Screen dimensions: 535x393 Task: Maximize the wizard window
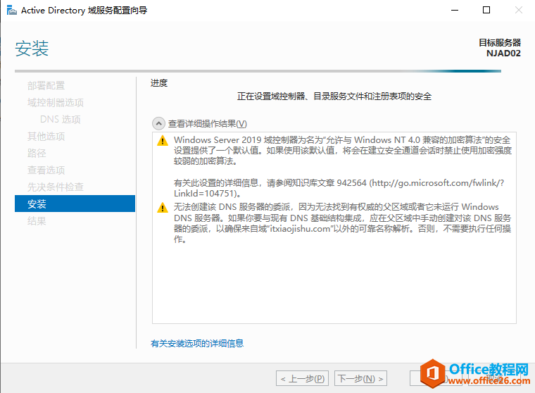[x=486, y=11]
